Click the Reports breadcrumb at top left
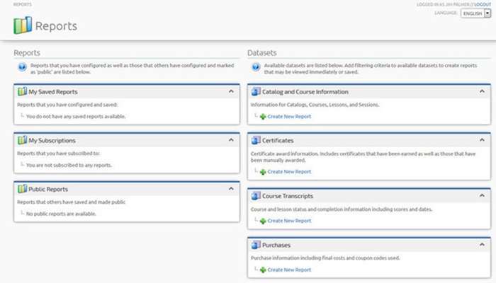 click(13, 5)
